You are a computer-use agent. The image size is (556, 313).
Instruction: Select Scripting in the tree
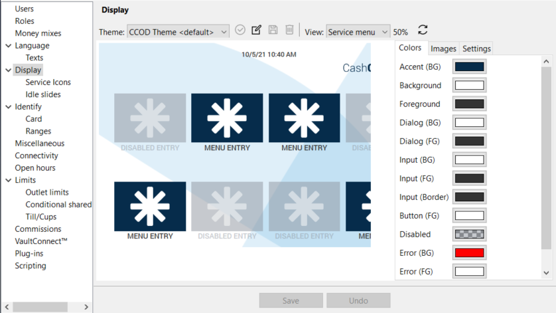(31, 266)
